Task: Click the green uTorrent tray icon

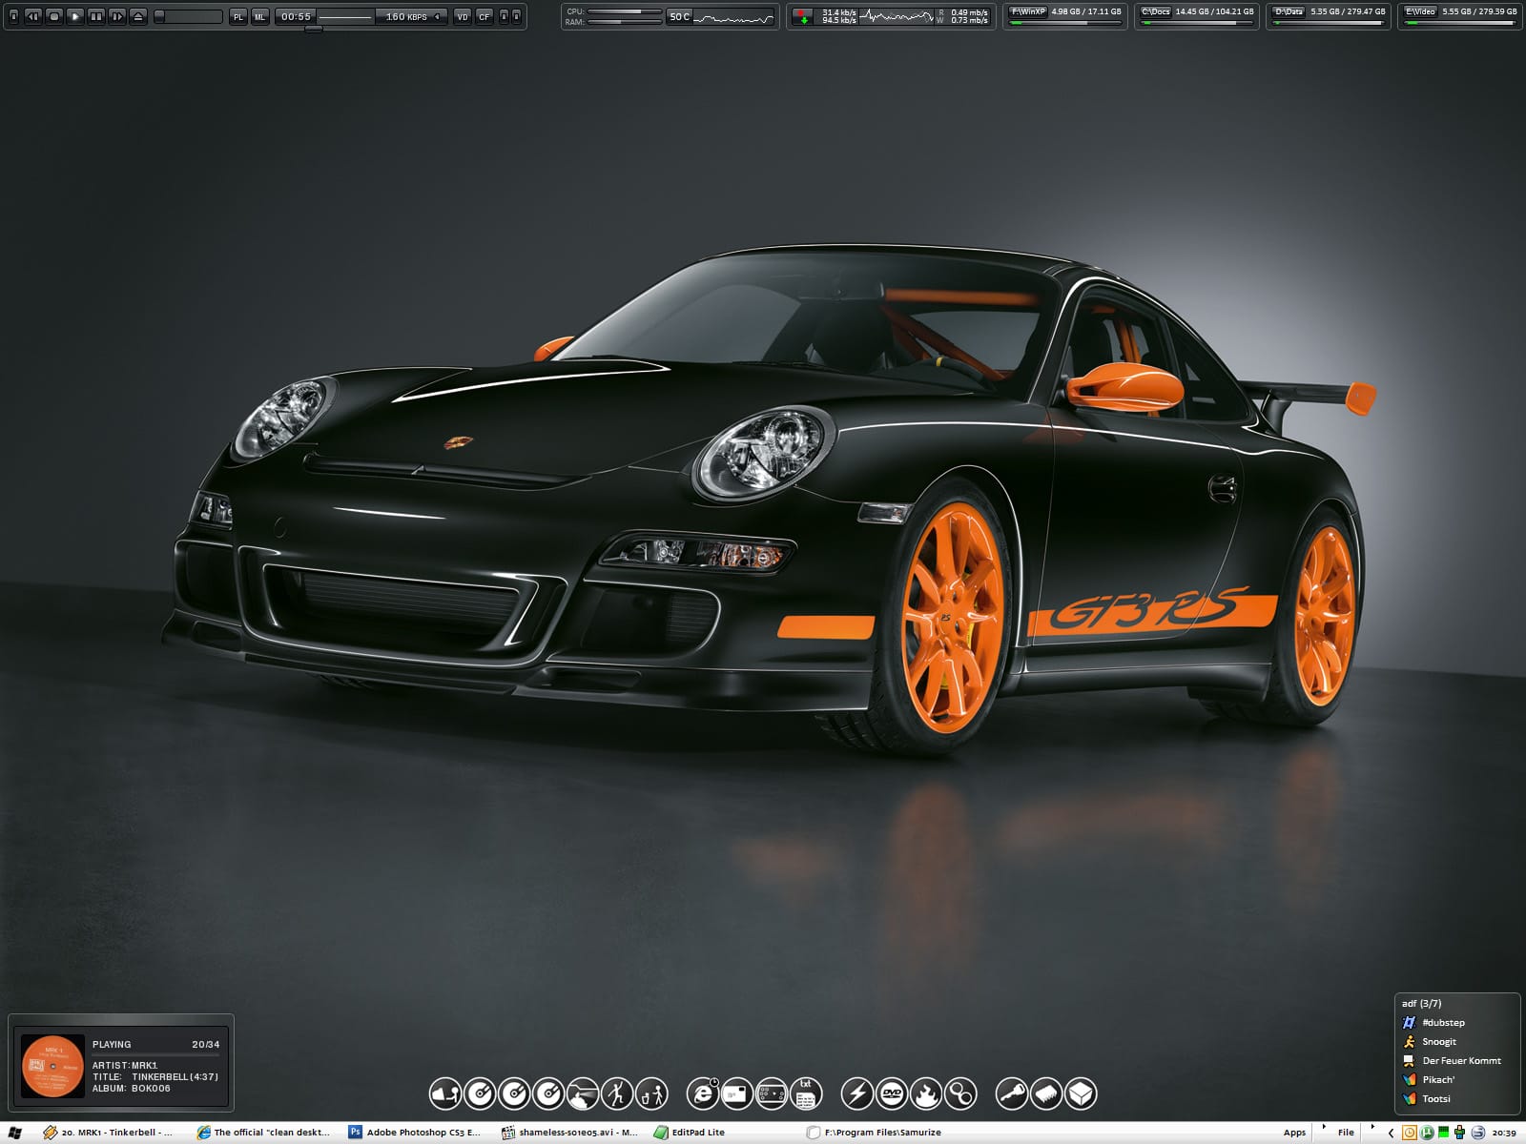Action: [1427, 1133]
